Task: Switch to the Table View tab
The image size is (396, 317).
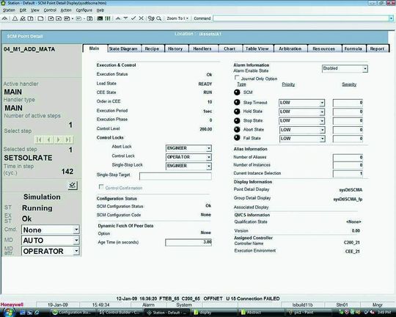Action: pos(257,48)
